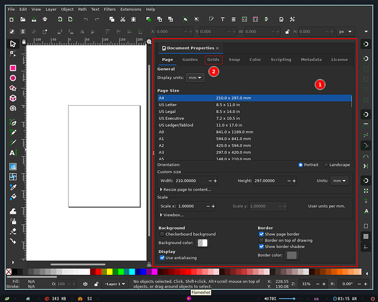Close Document Properties tab
Screen dimensions: 378x302
(x=217, y=48)
